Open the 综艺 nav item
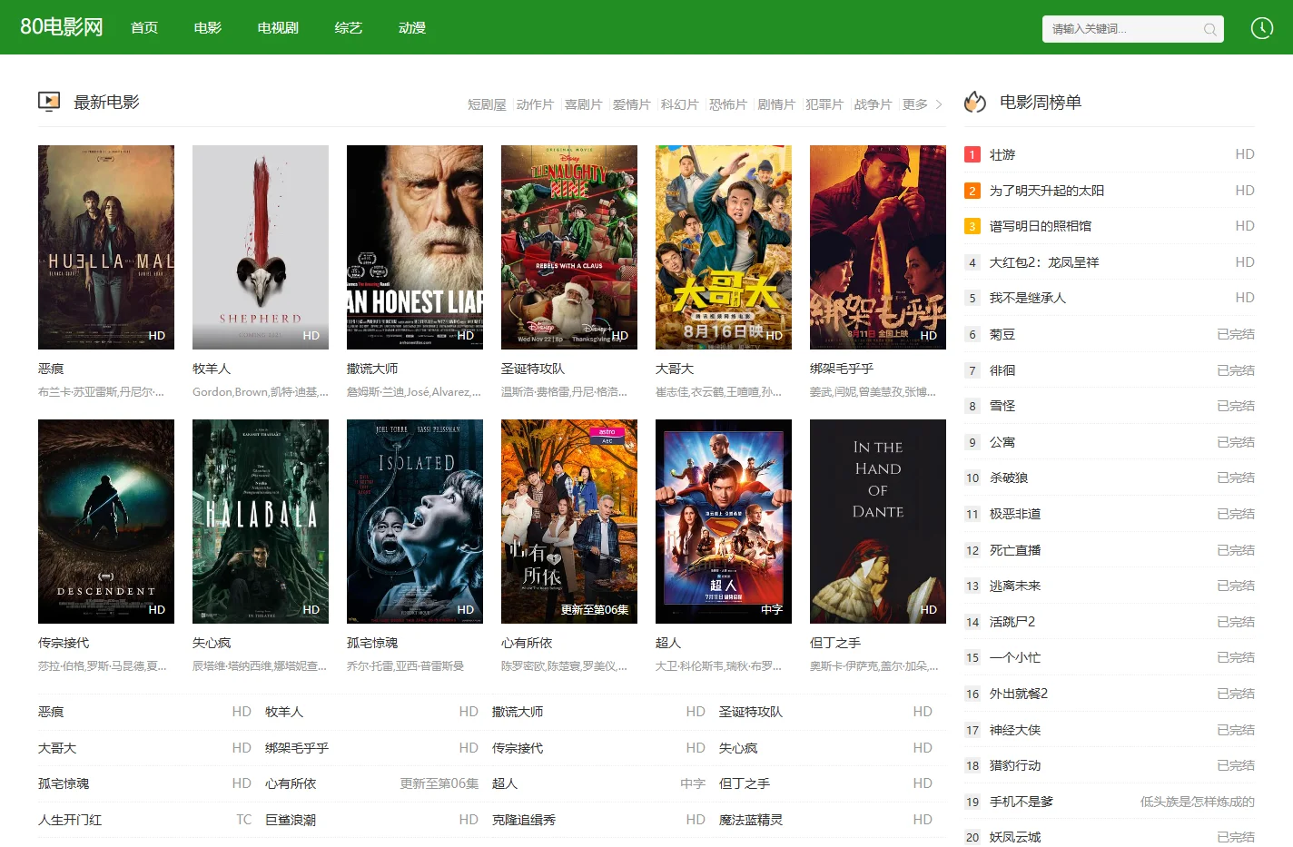Viewport: 1293px width, 847px height. point(349,28)
